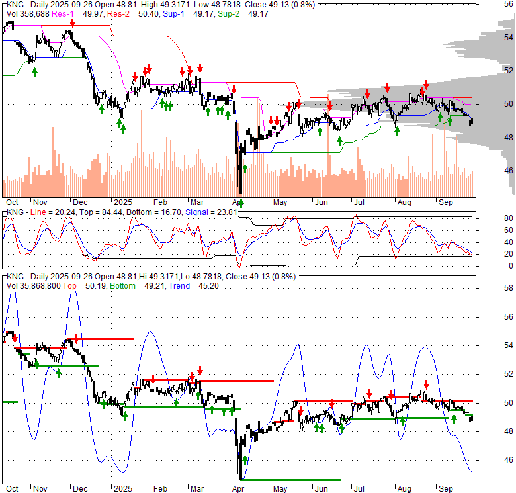Click 'Oct' on the top chart time axis
This screenshot has width=516, height=493.
(x=12, y=202)
